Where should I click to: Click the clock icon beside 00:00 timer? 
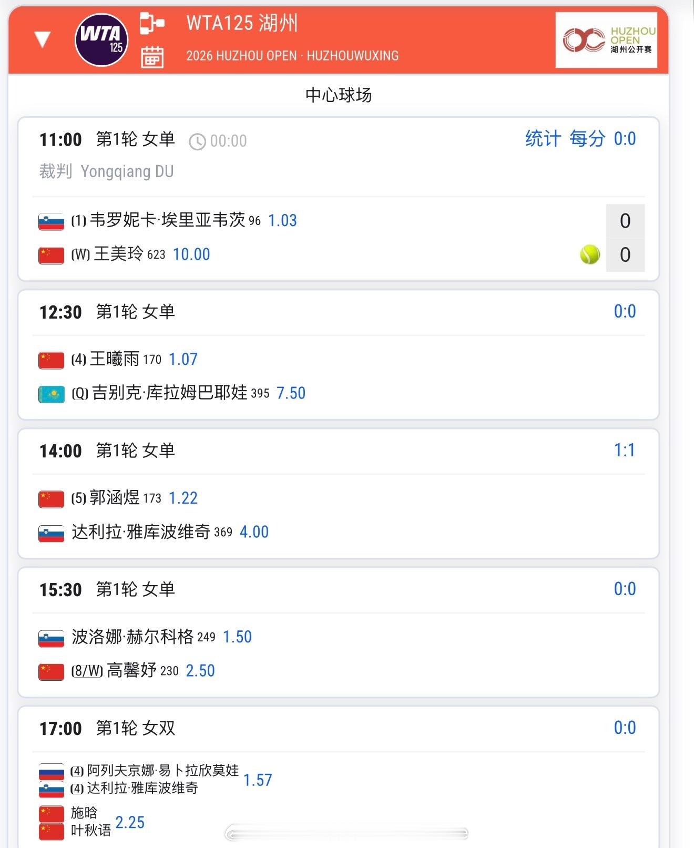[197, 141]
